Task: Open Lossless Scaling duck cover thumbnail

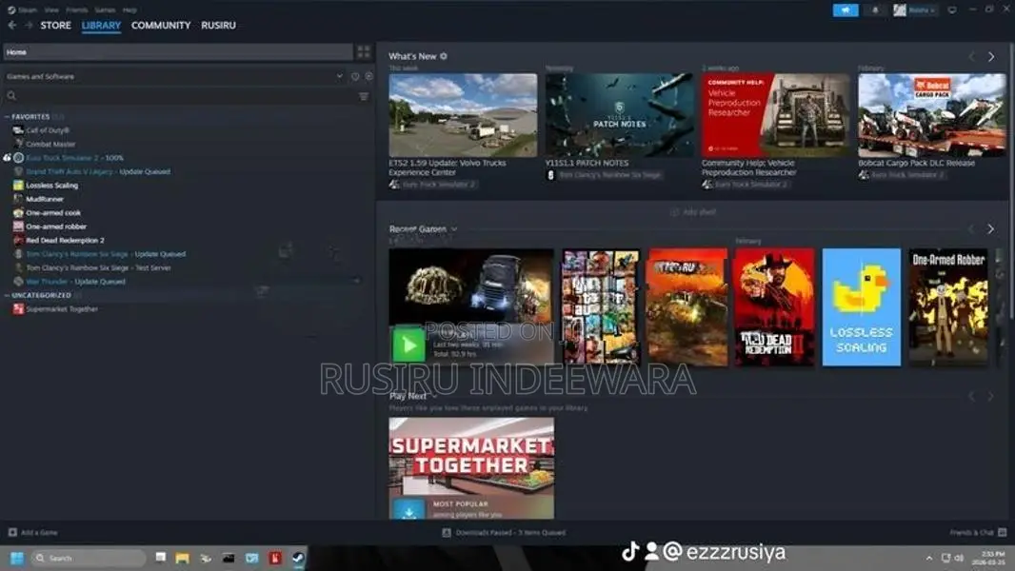Action: (x=861, y=307)
